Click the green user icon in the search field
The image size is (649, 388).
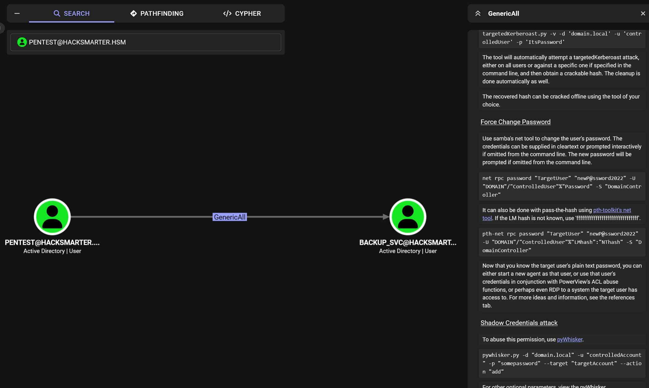point(22,42)
